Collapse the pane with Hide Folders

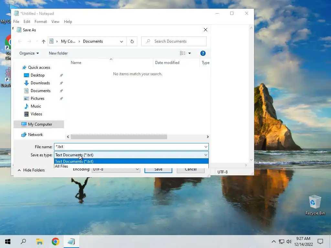tap(31, 170)
